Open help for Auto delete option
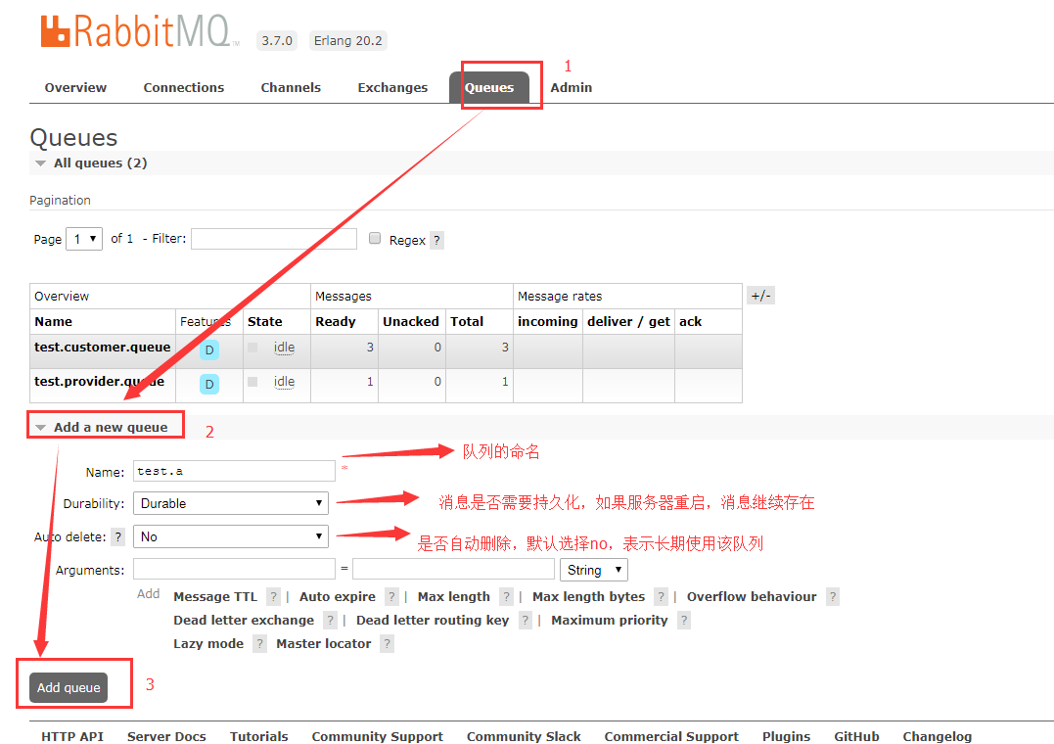 coord(118,536)
